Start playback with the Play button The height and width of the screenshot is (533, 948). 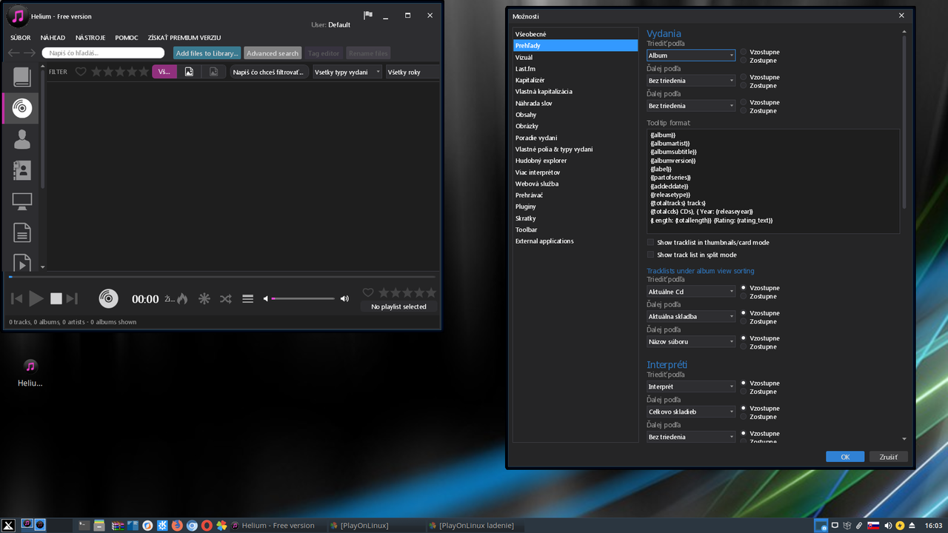[x=36, y=299]
